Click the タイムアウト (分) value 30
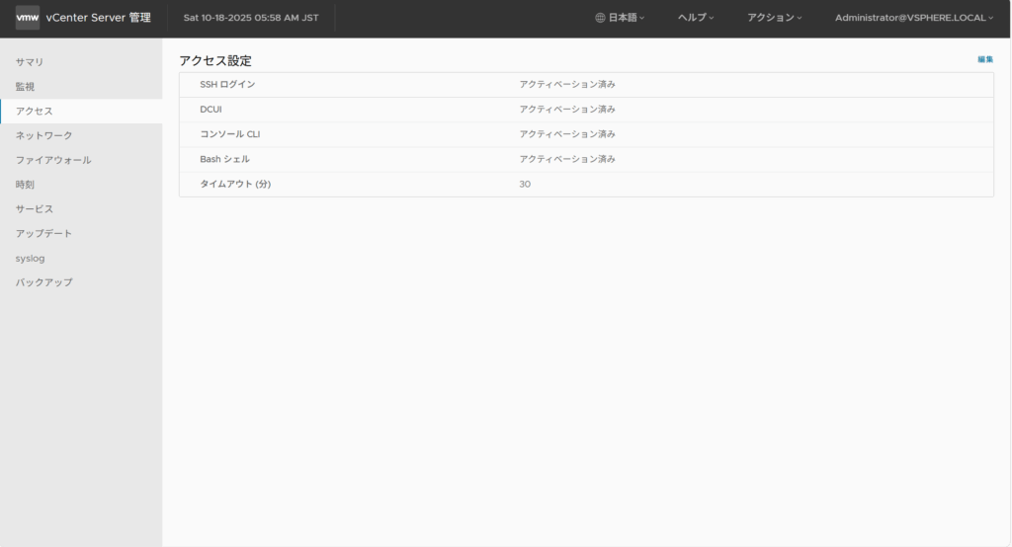 point(525,184)
